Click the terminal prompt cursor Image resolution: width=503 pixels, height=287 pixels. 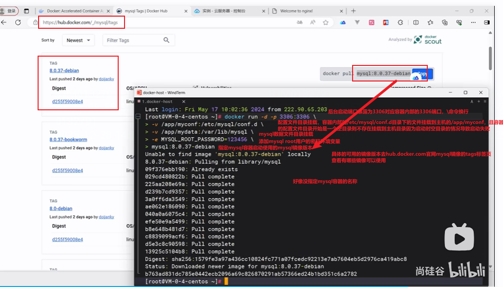226,281
